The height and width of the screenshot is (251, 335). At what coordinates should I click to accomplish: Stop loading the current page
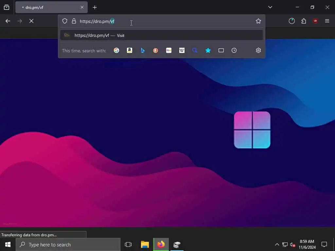[31, 21]
